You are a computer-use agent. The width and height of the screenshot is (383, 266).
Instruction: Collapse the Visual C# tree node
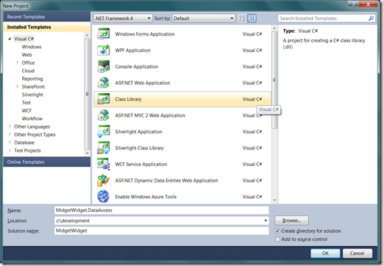coord(10,39)
